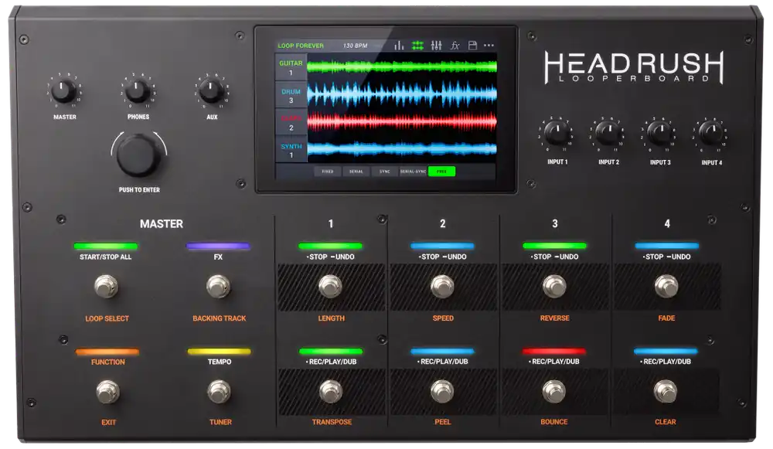Click the PHONES volume knob
Image resolution: width=773 pixels, height=449 pixels.
[x=137, y=90]
